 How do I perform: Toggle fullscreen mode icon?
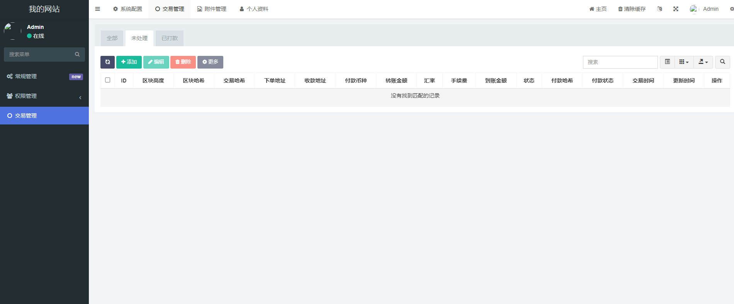(676, 9)
